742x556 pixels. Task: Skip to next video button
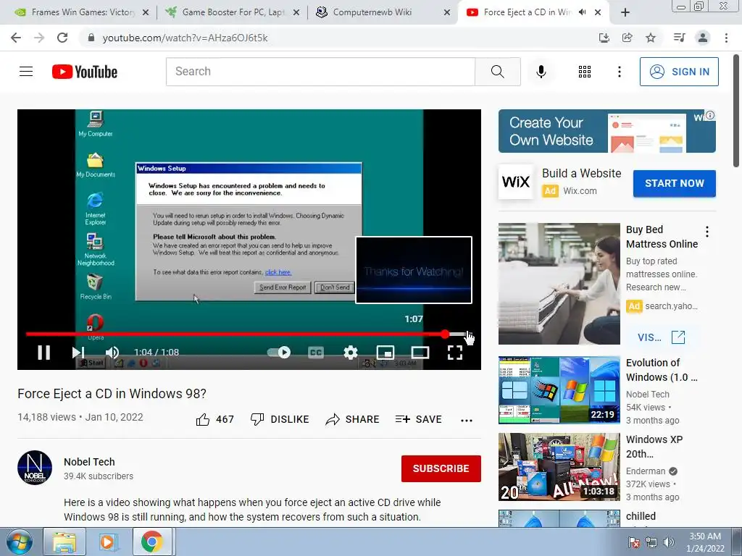78,353
